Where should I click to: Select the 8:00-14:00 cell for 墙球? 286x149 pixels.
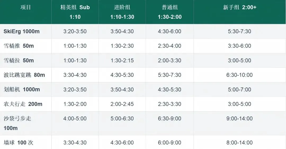coord(239,143)
